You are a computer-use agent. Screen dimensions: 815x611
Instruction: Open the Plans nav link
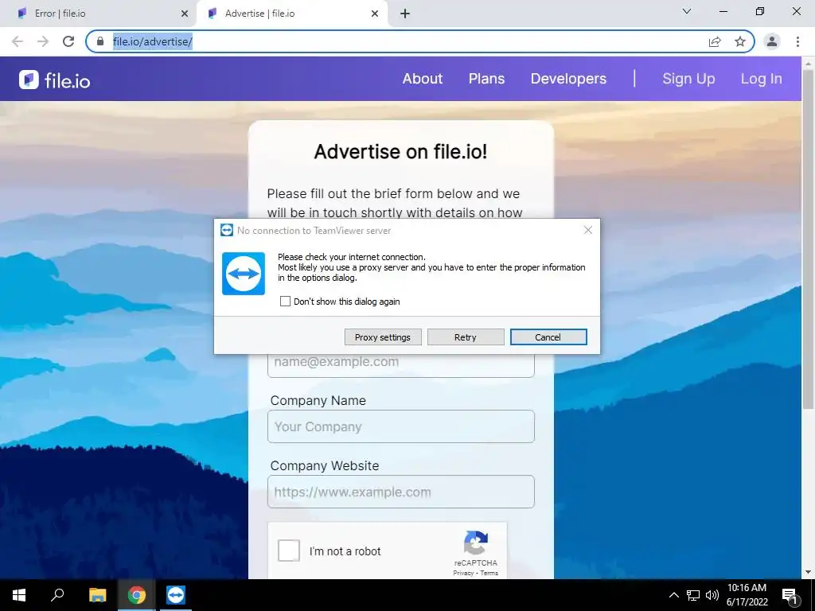pos(486,79)
